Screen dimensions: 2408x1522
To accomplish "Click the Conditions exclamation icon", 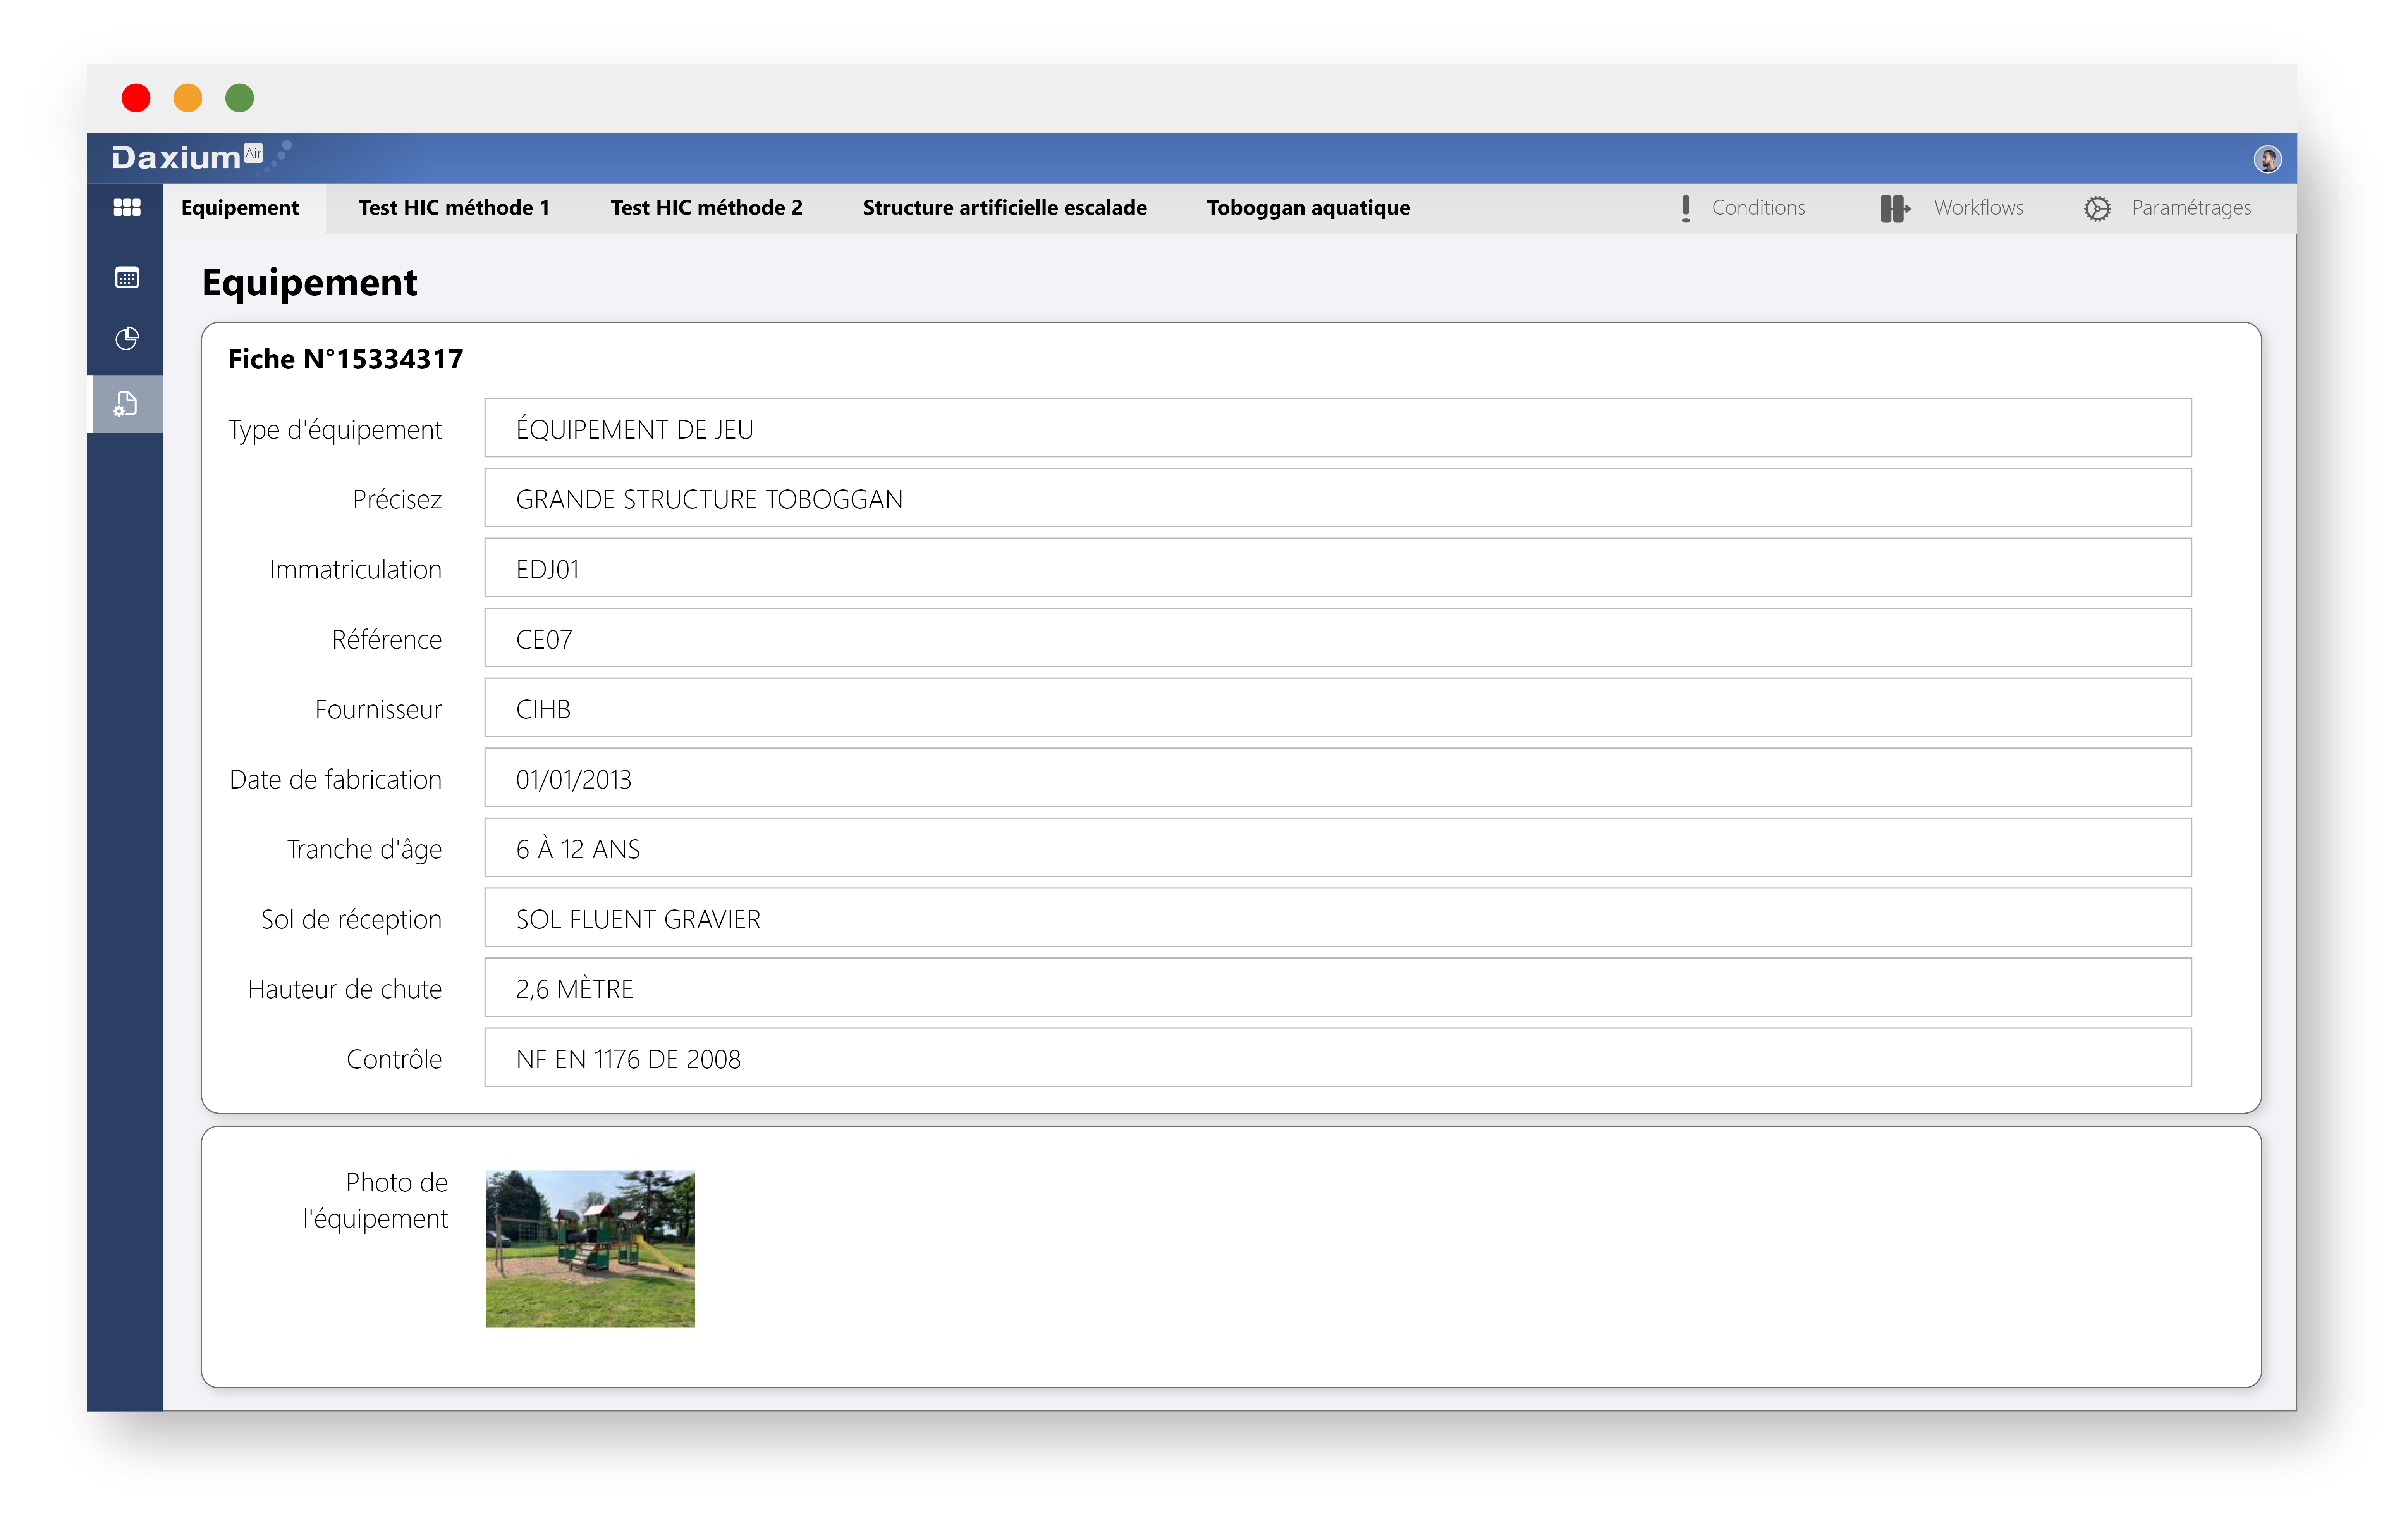I will [1686, 208].
